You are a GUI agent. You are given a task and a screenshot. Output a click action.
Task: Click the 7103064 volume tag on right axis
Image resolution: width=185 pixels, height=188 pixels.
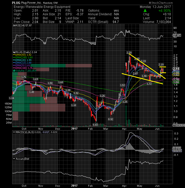178,125
